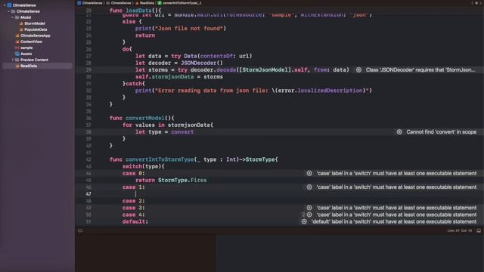This screenshot has height=272, width=484.
Task: Open case 0 switch error message
Action: tap(396, 173)
